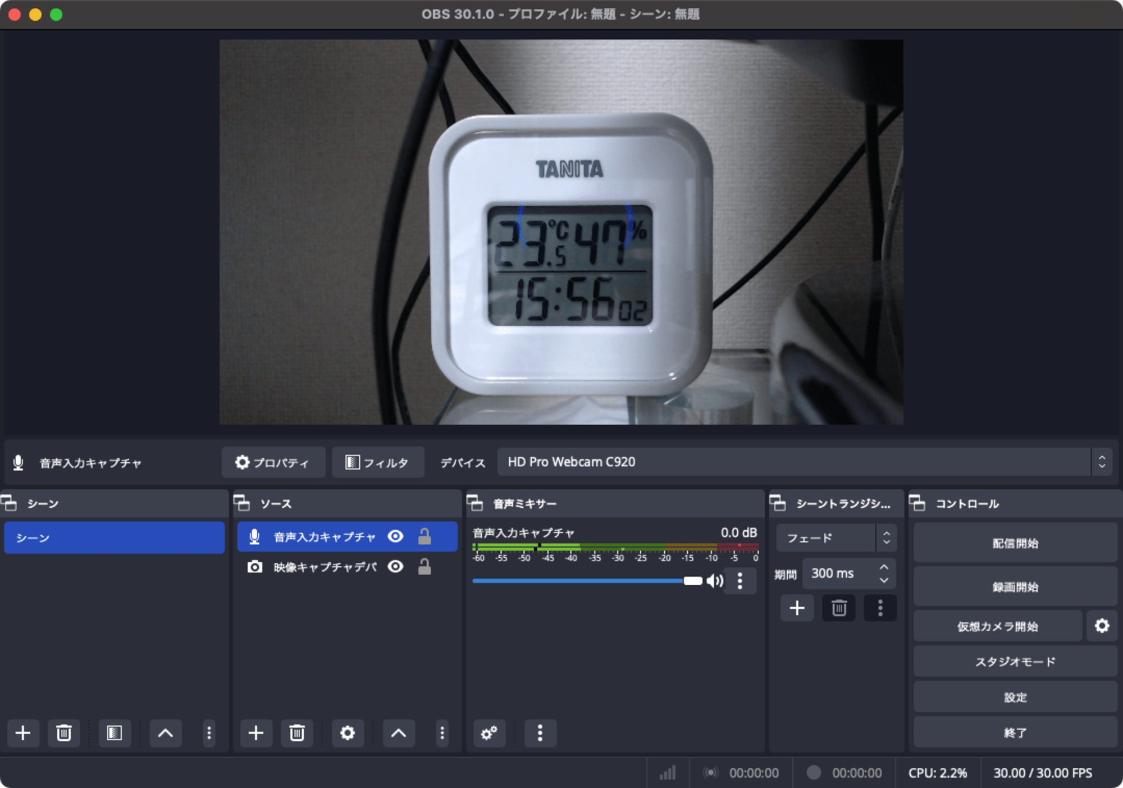
Task: Decrease transition duration with down arrow
Action: click(884, 580)
